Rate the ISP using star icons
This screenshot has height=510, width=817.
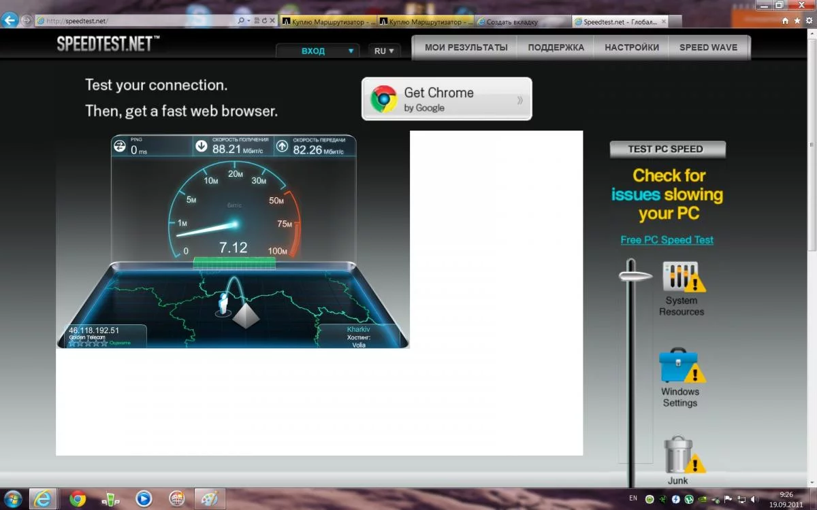[x=87, y=343]
